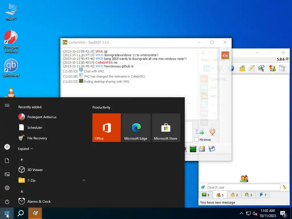Click the CollabVM2 'no' message line
Screen dimensions: 292x219
(x=90, y=62)
